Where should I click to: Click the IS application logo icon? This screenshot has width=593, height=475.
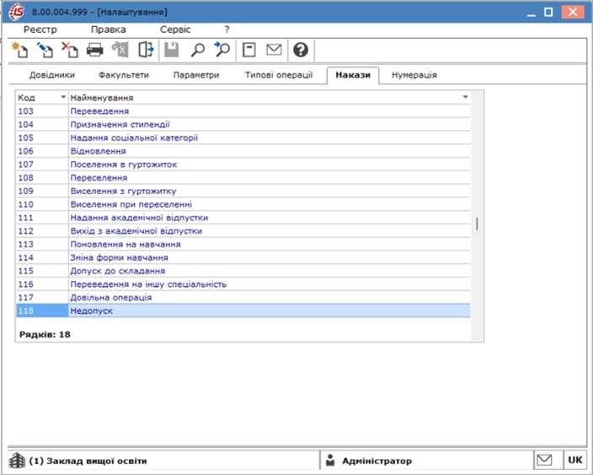pyautogui.click(x=16, y=12)
